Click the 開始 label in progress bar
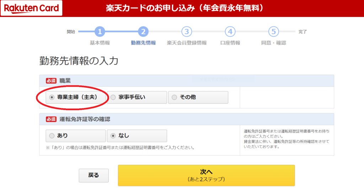364x188 pixels. click(x=71, y=32)
